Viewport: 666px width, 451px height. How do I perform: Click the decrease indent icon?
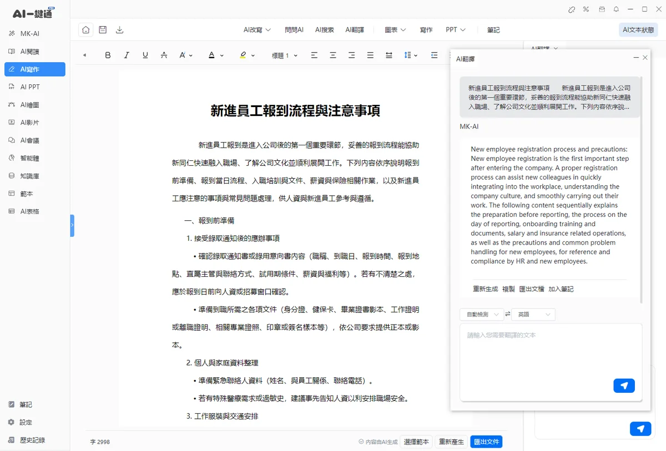[434, 55]
